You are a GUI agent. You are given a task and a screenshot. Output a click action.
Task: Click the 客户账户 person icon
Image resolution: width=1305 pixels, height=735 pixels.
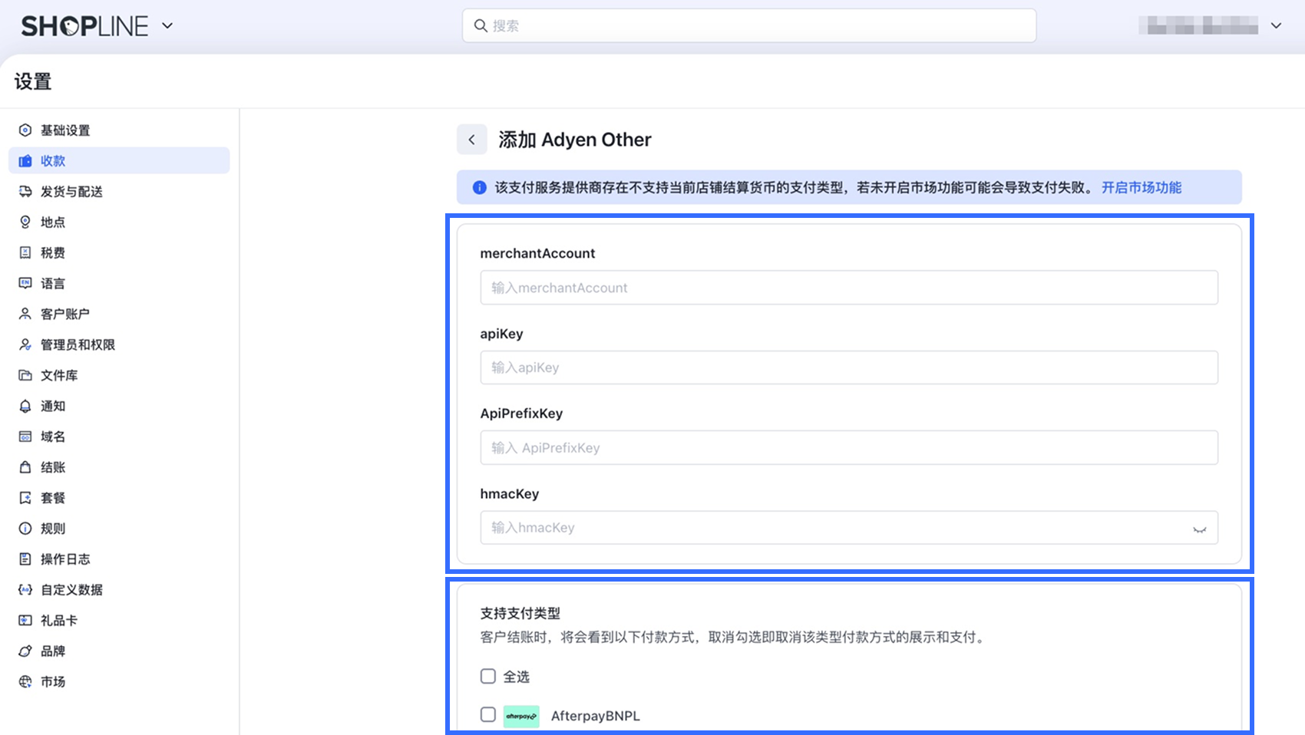(x=25, y=315)
